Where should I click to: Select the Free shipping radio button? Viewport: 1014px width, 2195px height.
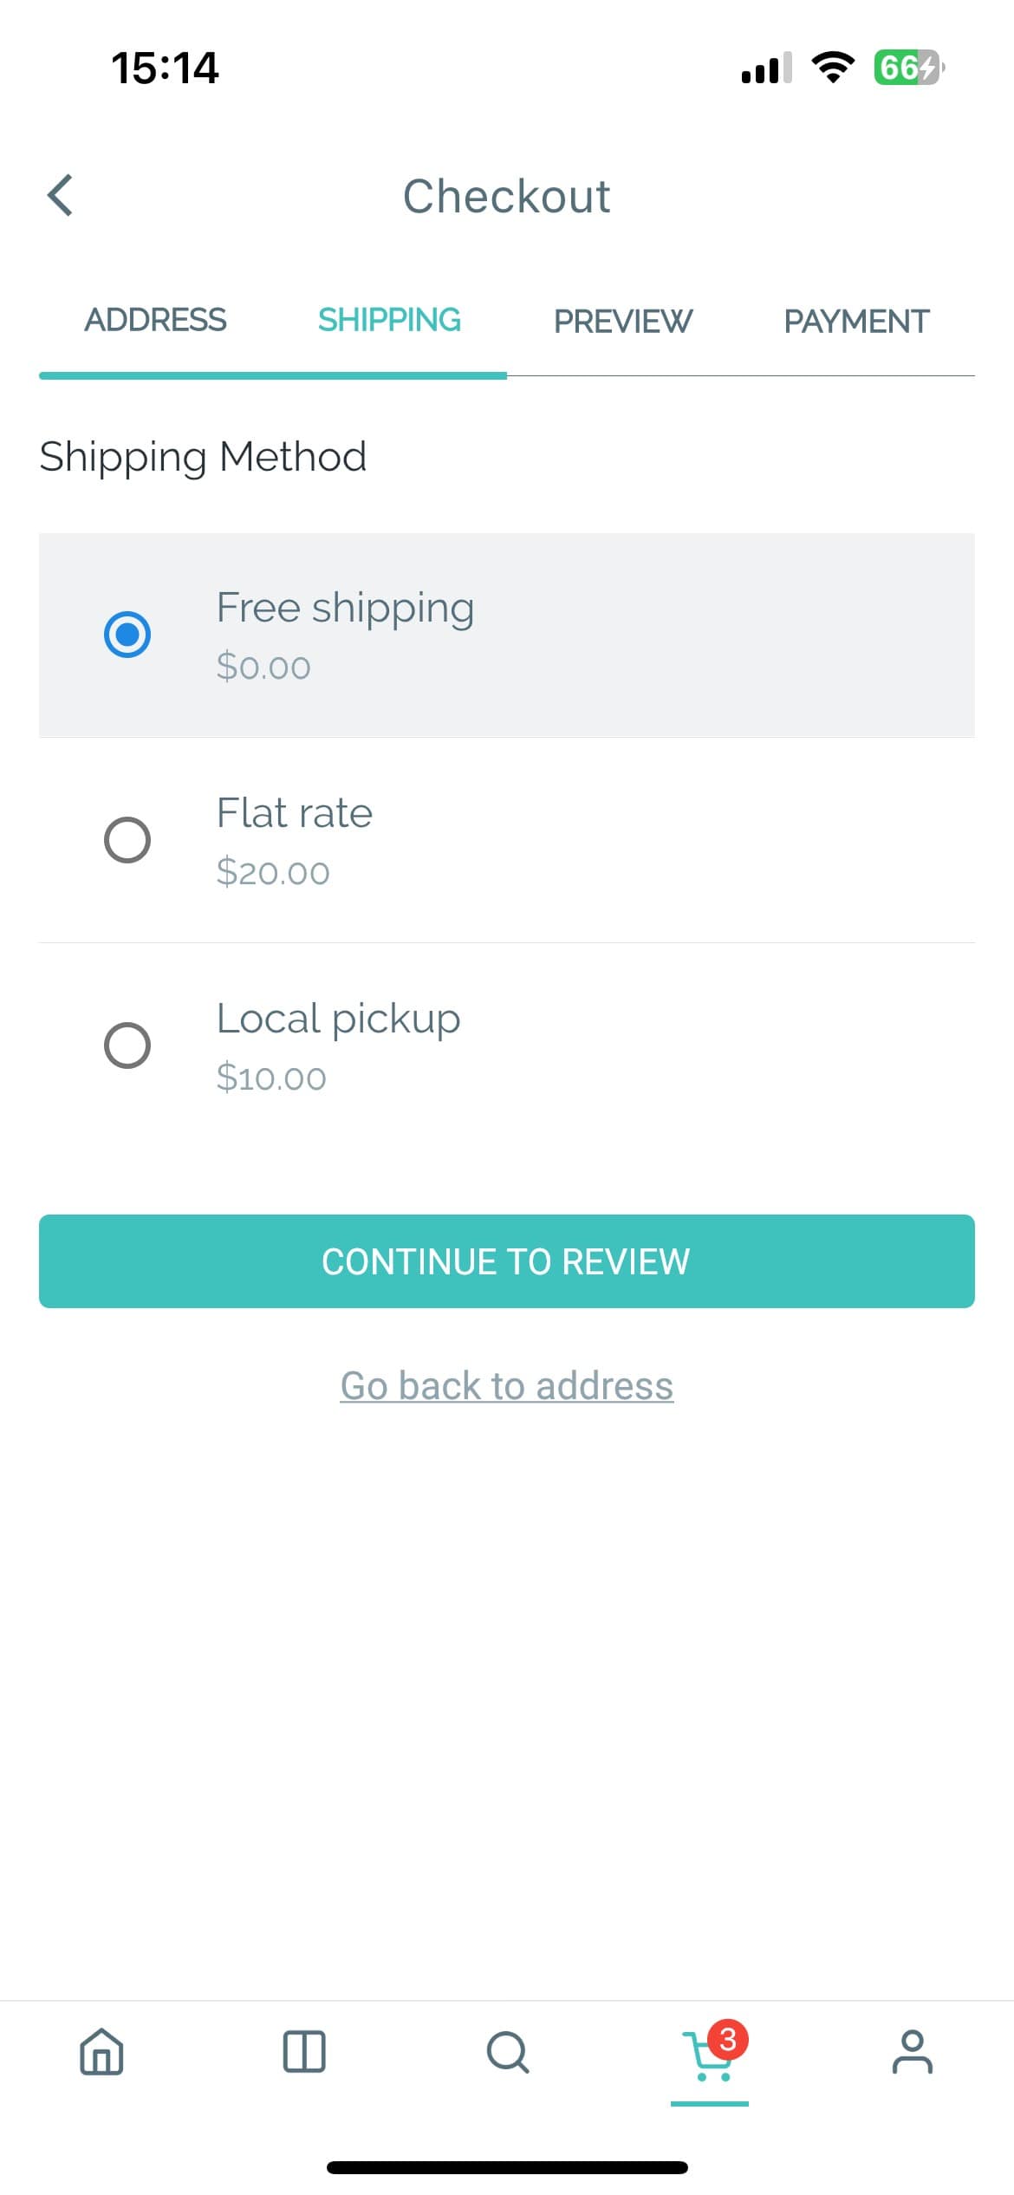[127, 635]
